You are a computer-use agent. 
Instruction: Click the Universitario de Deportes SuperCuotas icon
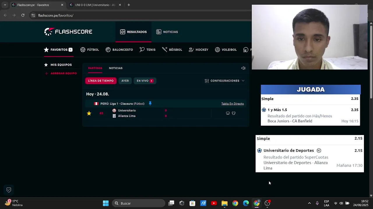click(319, 150)
